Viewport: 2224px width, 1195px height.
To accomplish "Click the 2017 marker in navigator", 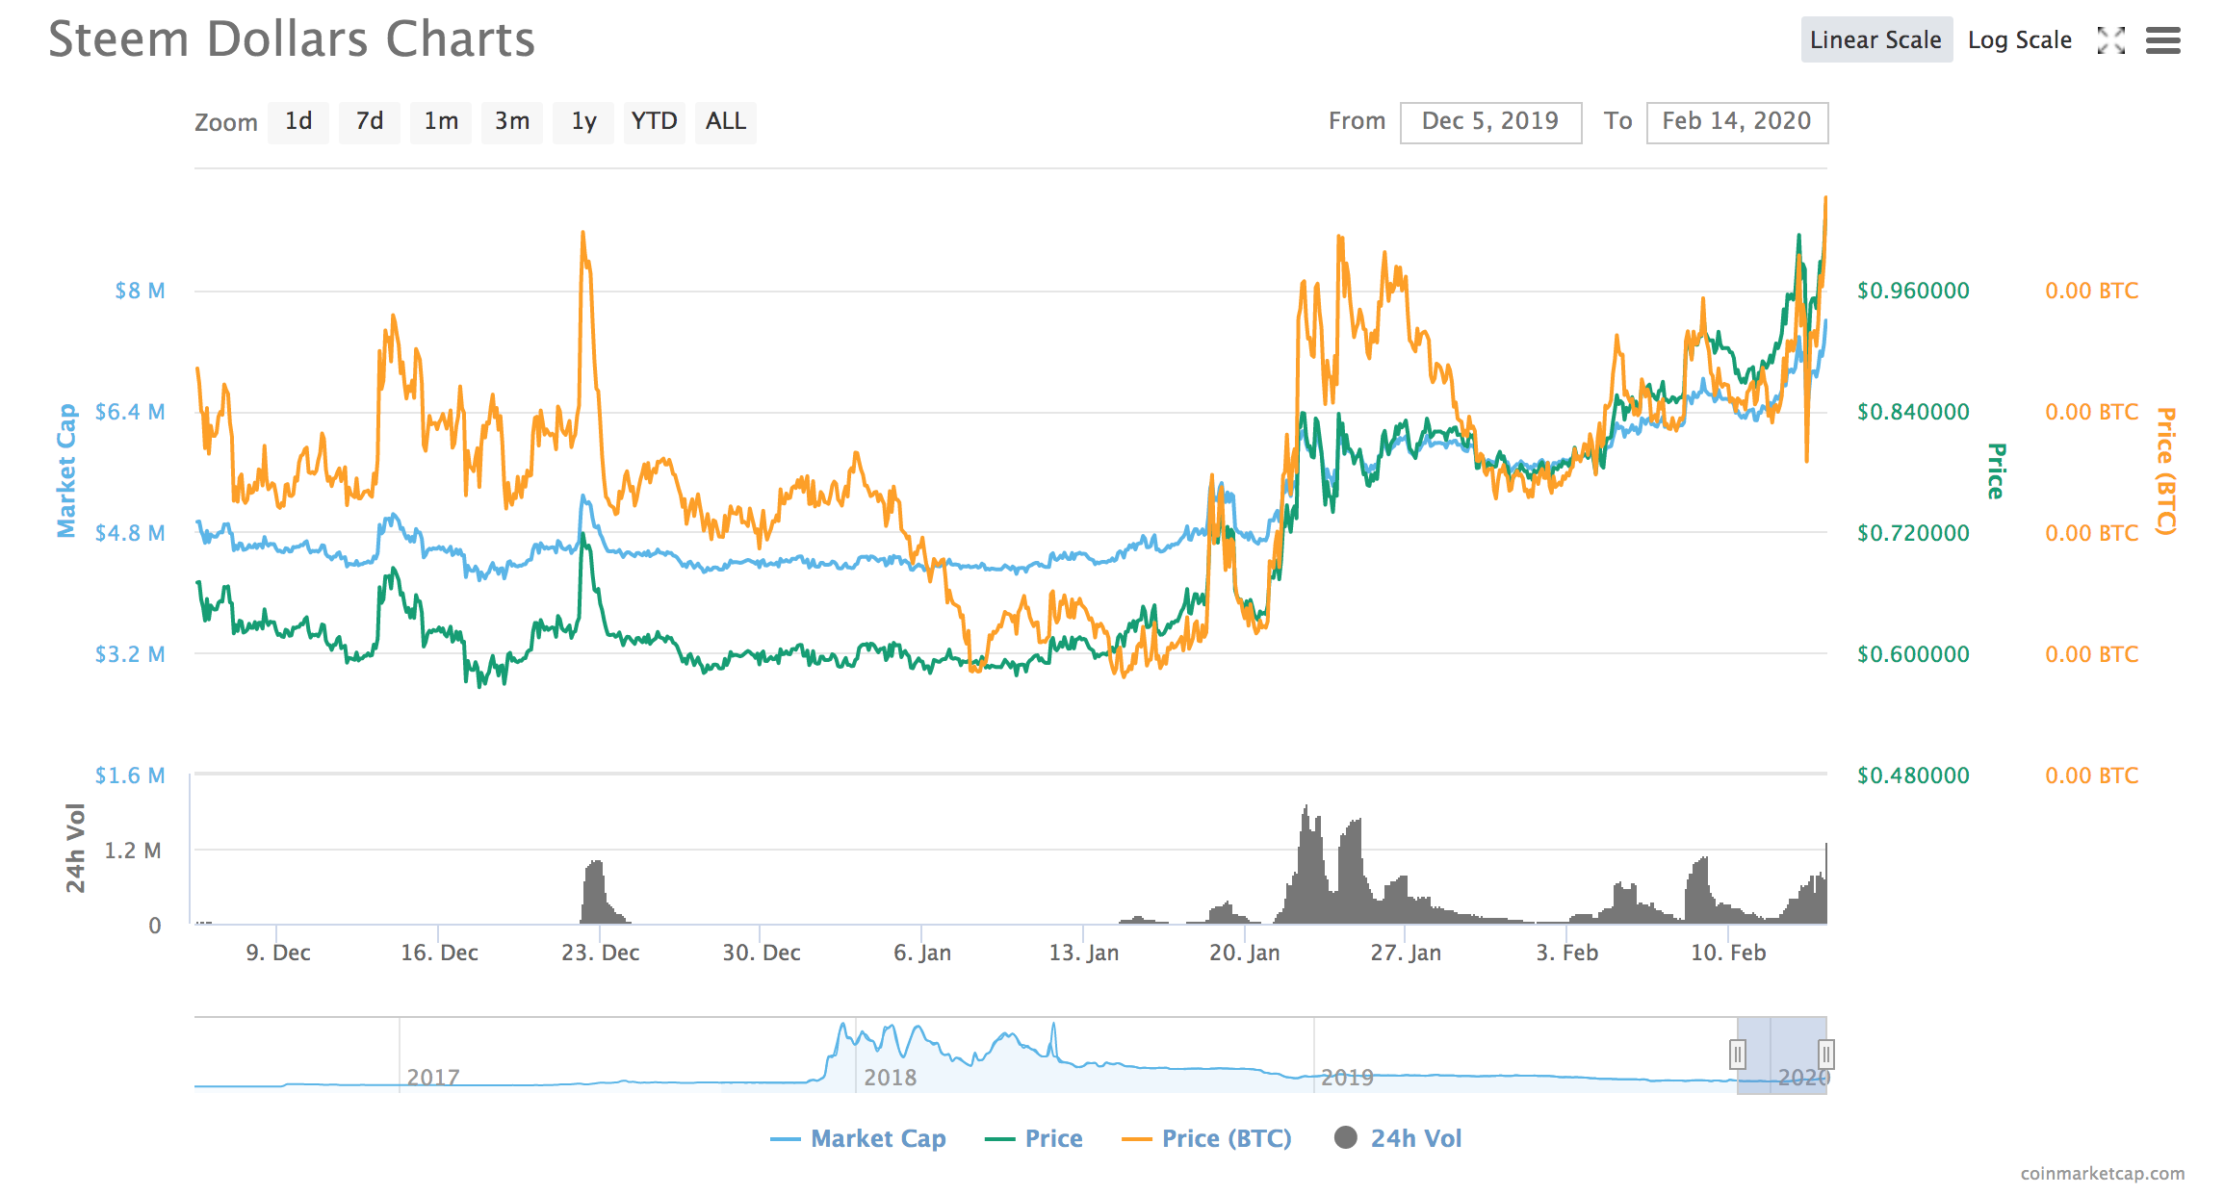I will pyautogui.click(x=433, y=1077).
